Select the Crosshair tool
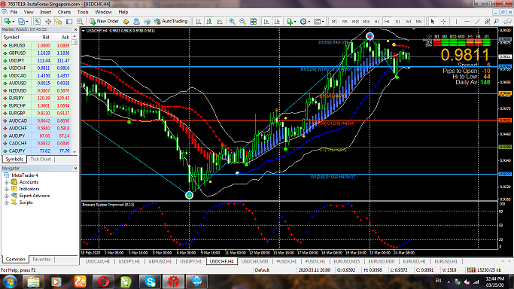514x289 pixels. pos(443,21)
